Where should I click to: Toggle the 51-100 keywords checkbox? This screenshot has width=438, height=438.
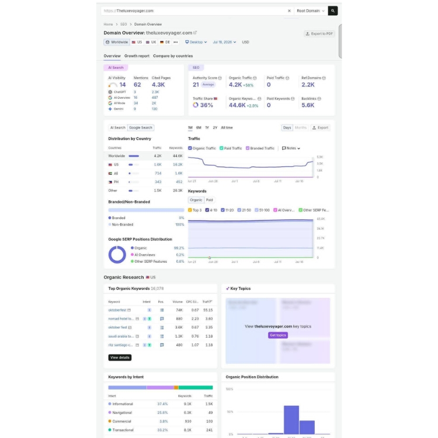pyautogui.click(x=256, y=210)
